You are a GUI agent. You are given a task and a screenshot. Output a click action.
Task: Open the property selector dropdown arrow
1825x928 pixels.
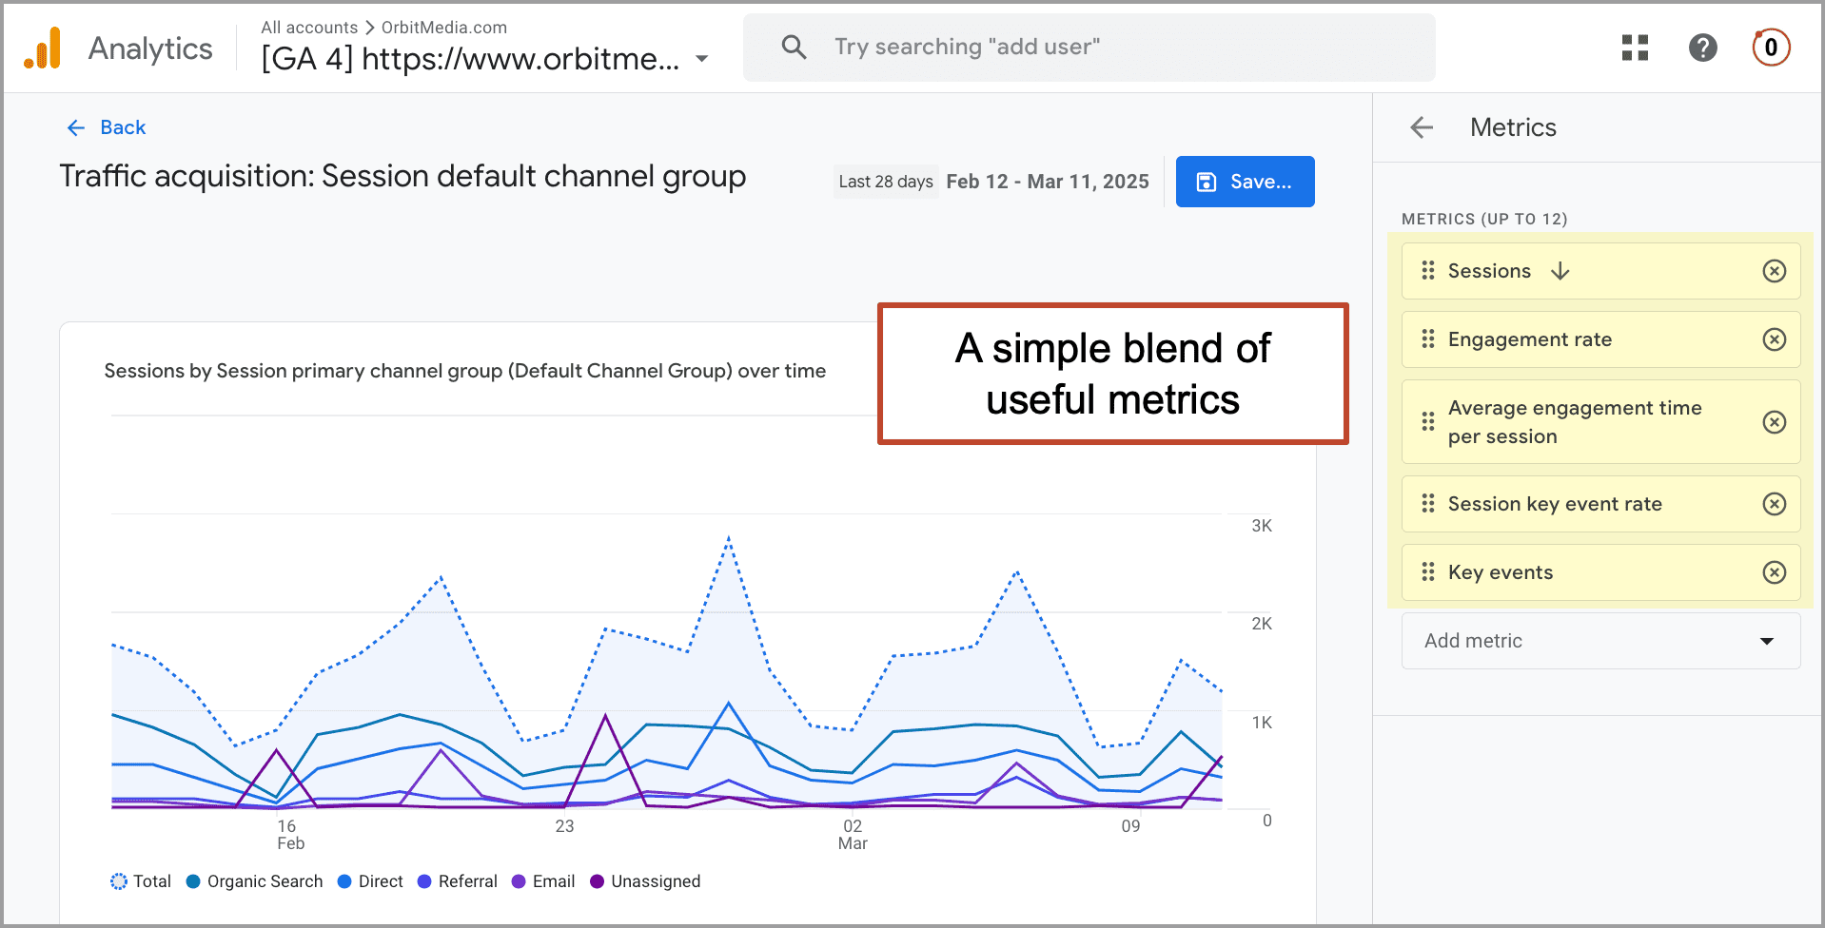pos(702,59)
